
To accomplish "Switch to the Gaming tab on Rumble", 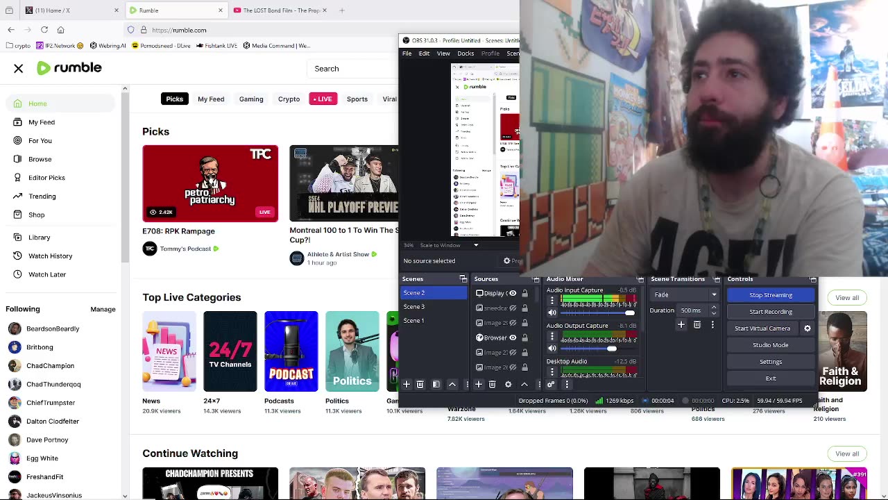I will tap(251, 99).
